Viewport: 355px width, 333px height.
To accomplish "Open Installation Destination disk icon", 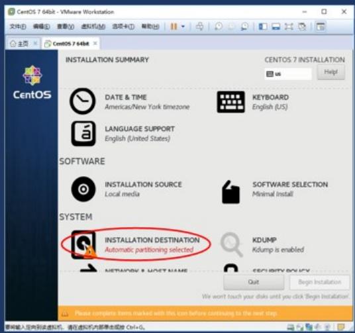I will tap(83, 244).
